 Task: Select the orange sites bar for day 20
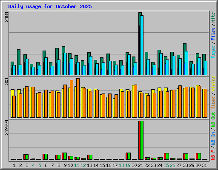coord(135,101)
